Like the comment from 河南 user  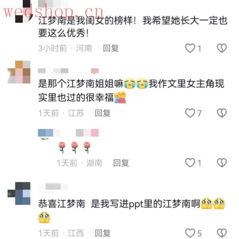pos(190,48)
